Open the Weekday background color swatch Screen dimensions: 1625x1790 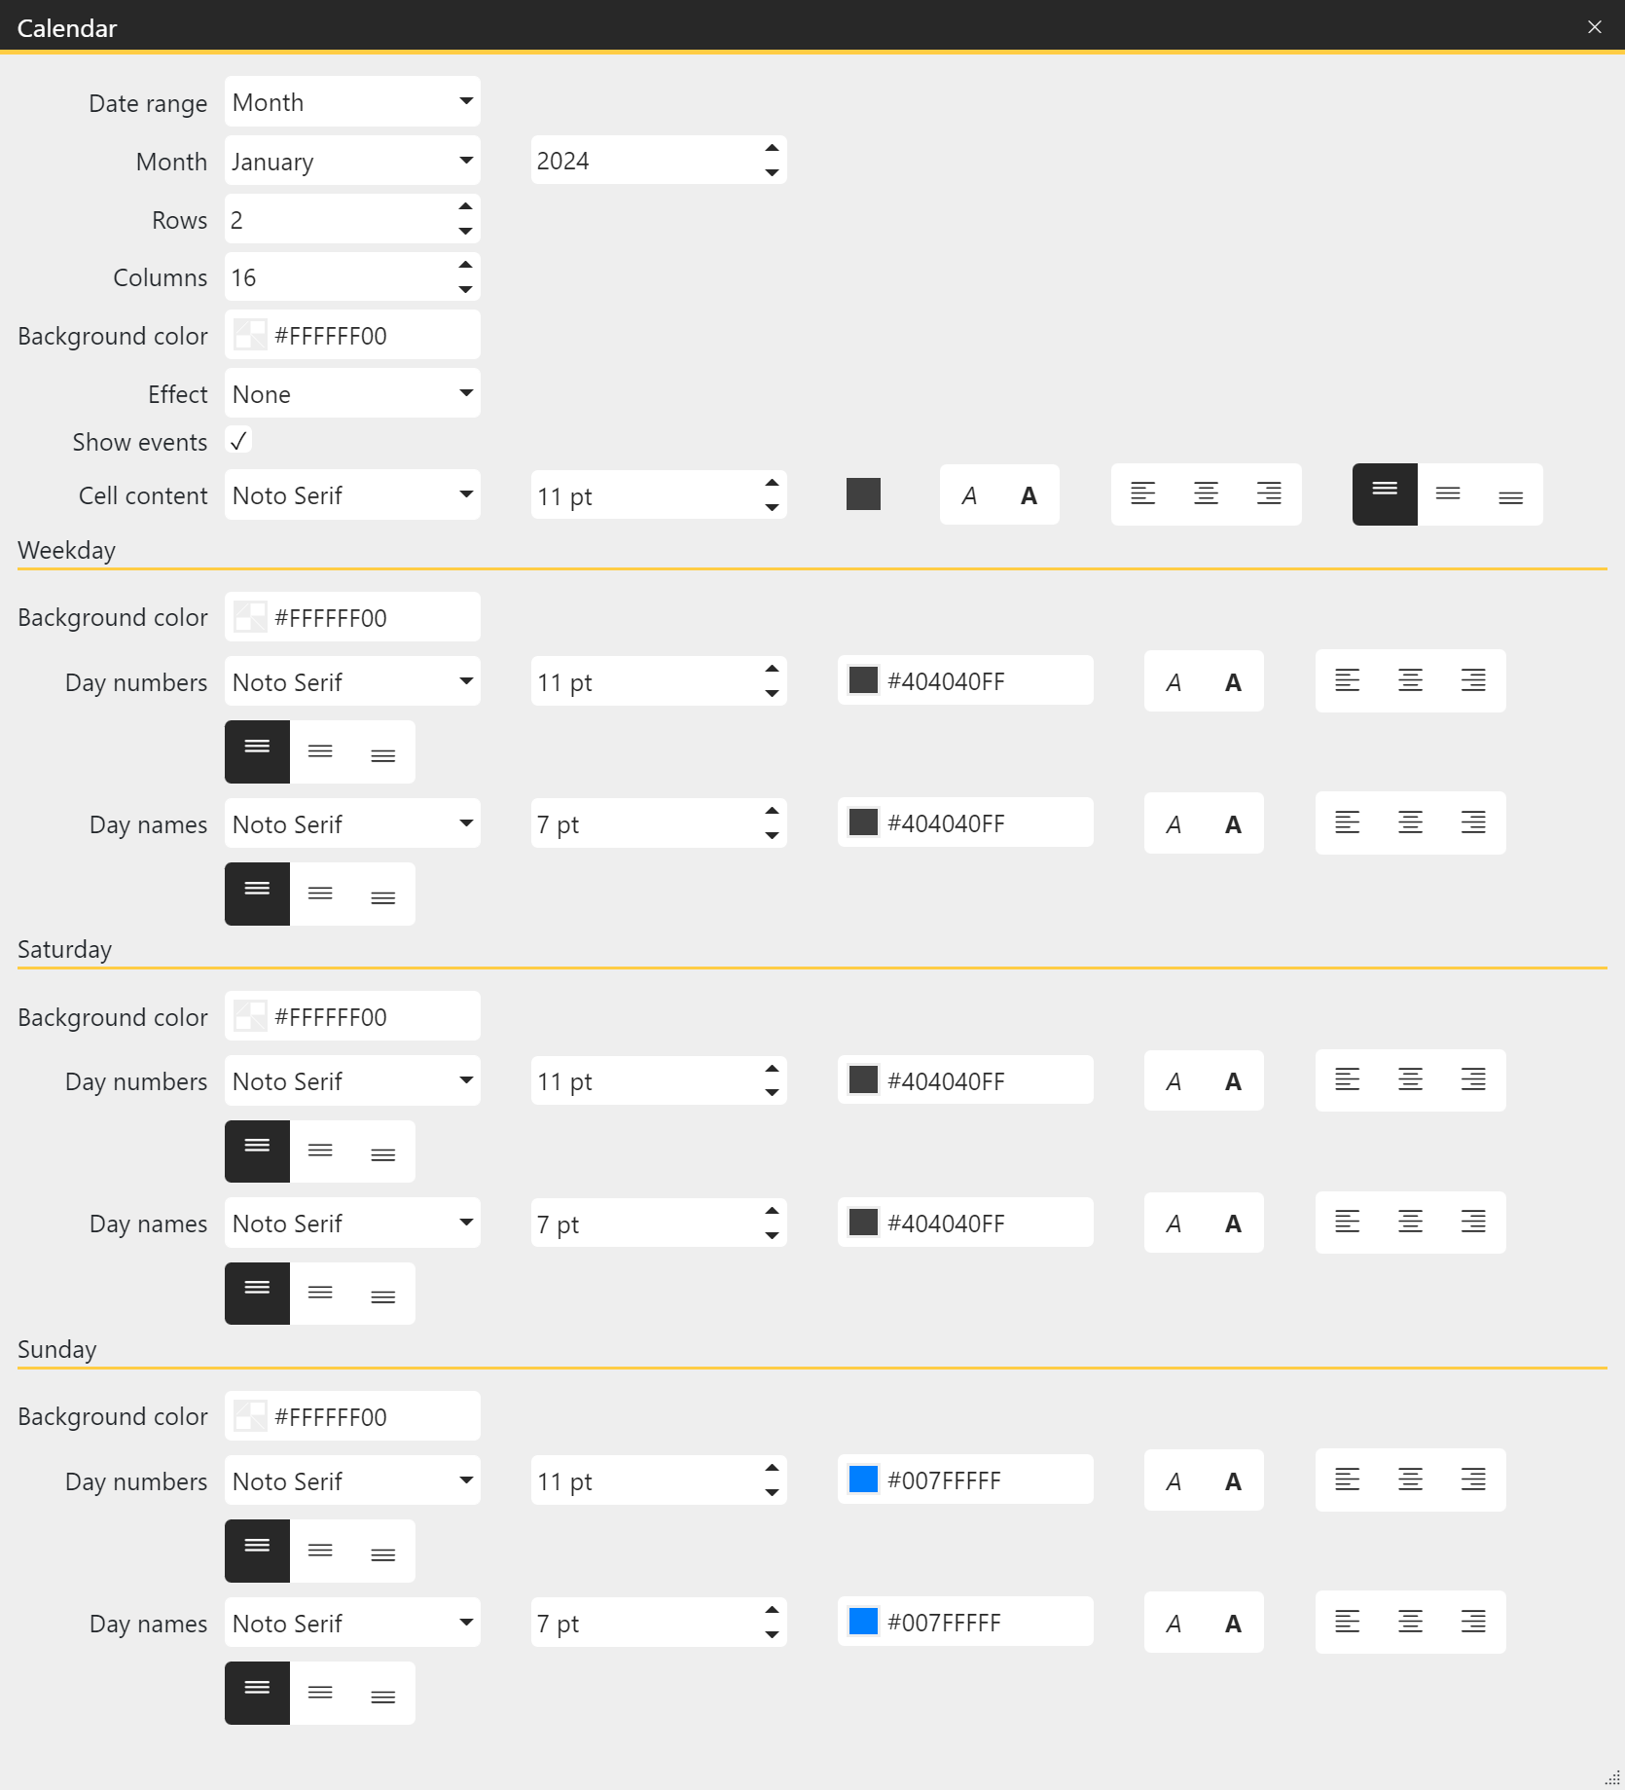pyautogui.click(x=249, y=616)
